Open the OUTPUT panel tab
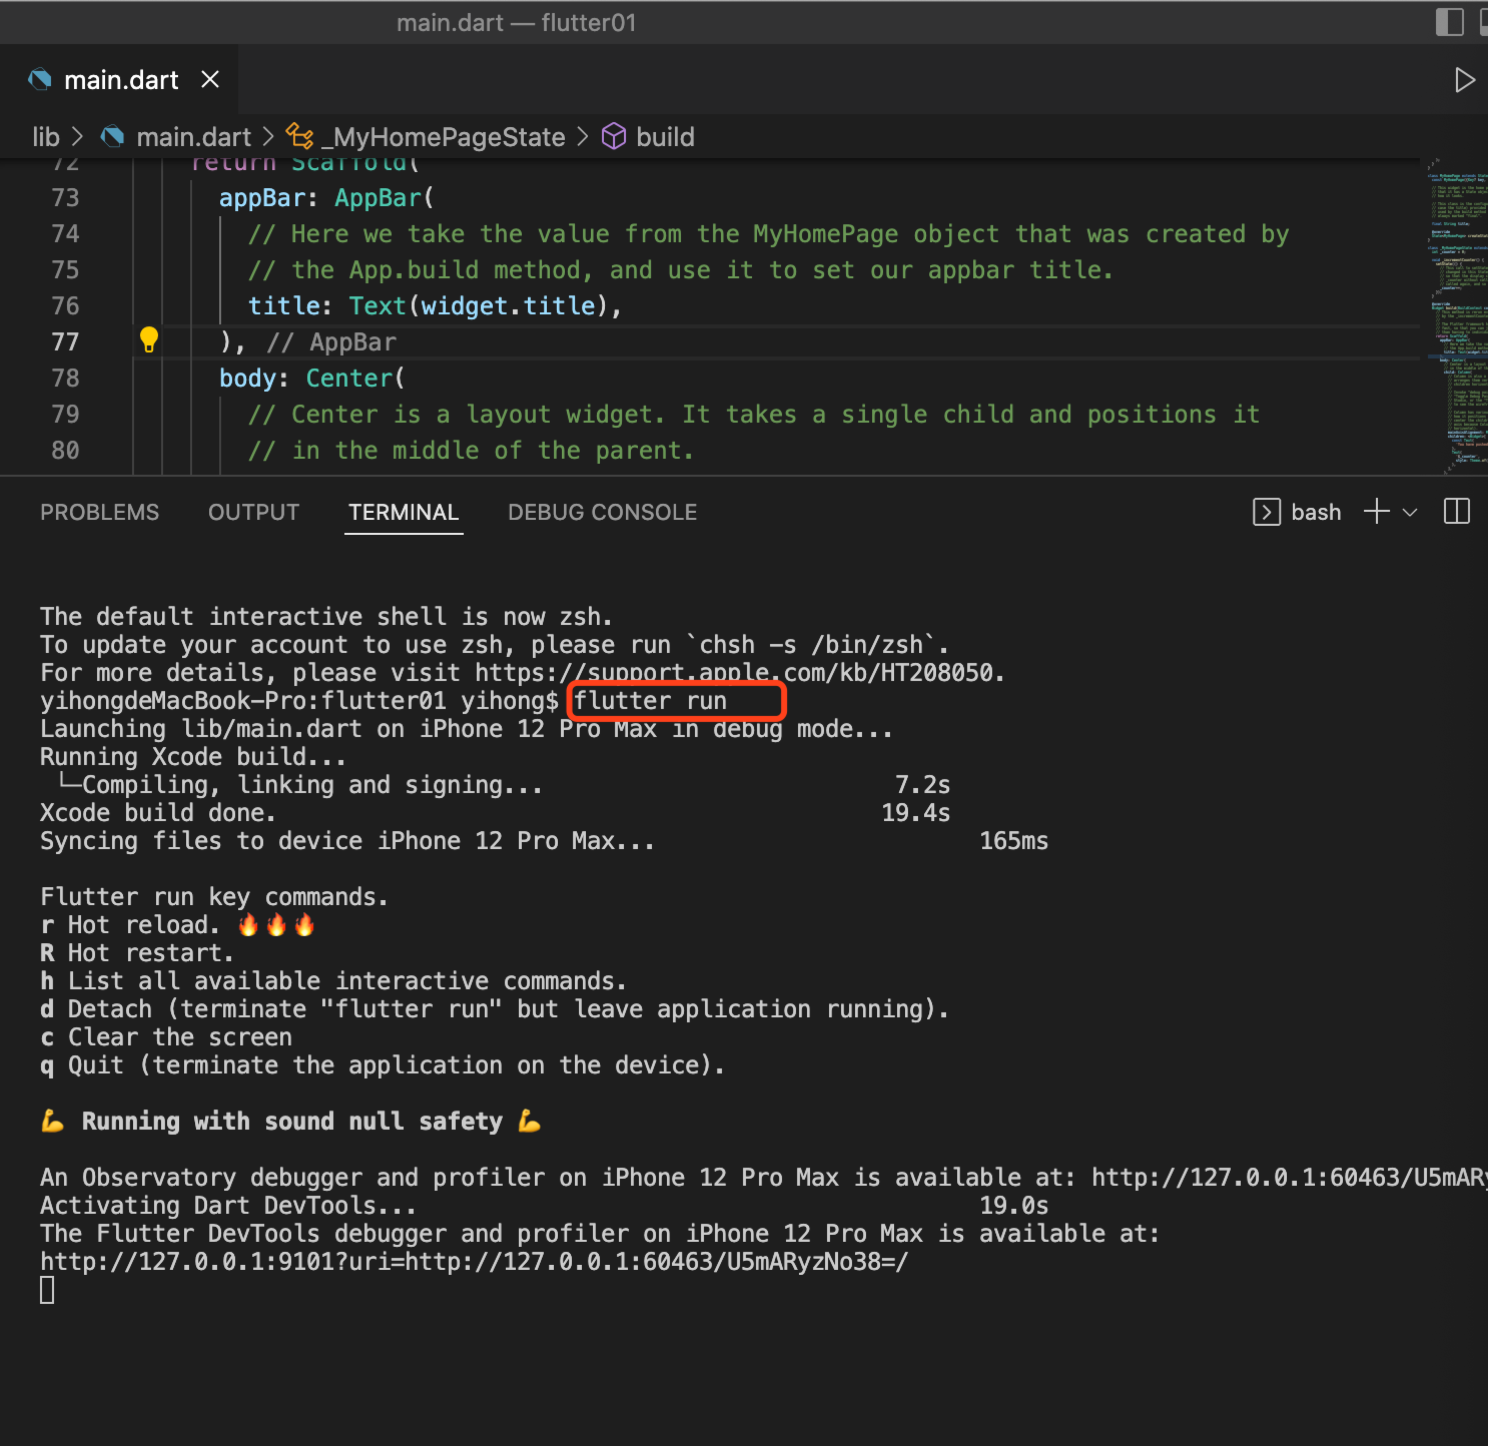This screenshot has width=1488, height=1446. (x=254, y=512)
